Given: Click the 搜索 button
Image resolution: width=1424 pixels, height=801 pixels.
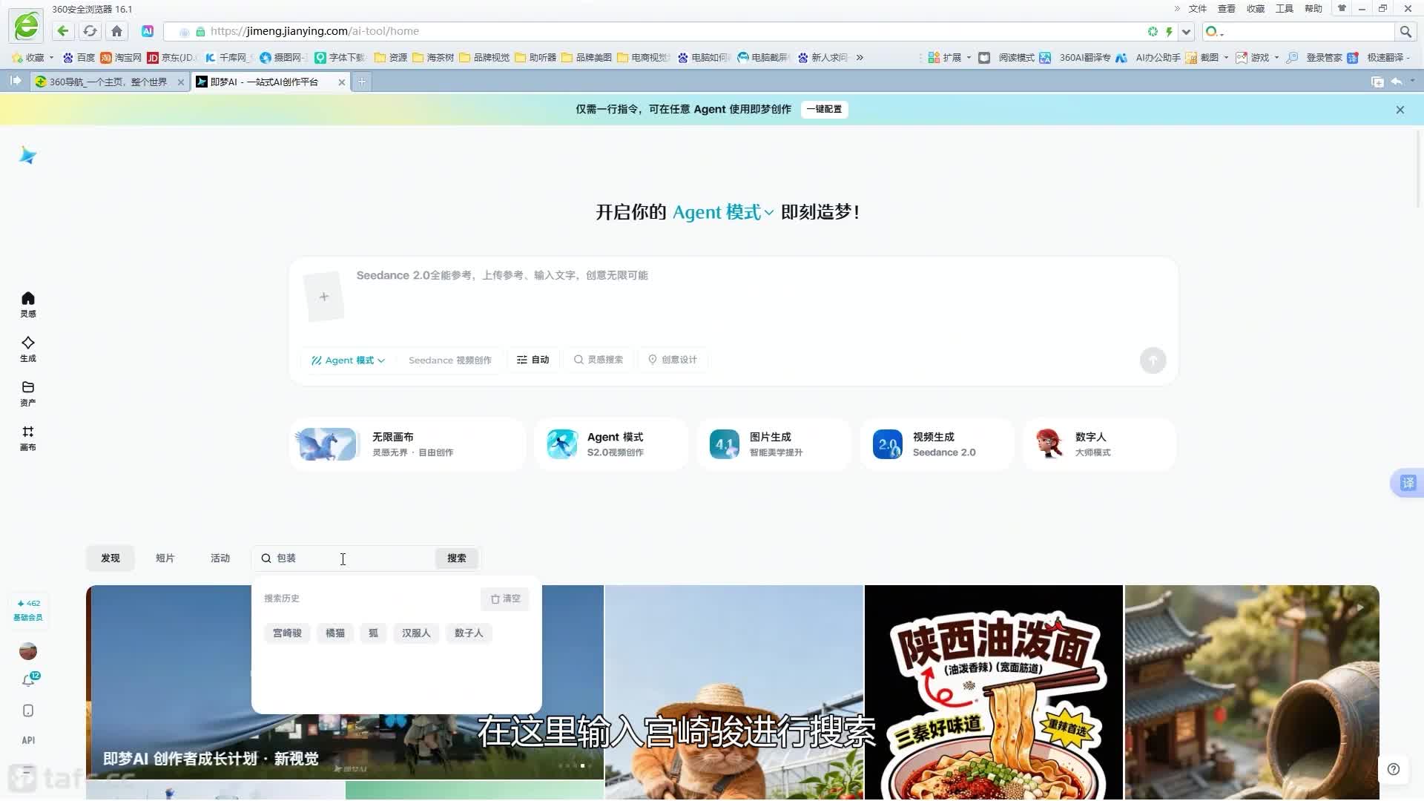Looking at the screenshot, I should pyautogui.click(x=457, y=558).
